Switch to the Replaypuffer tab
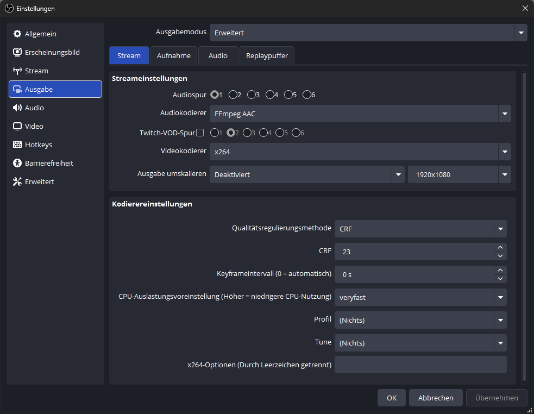 [x=267, y=55]
